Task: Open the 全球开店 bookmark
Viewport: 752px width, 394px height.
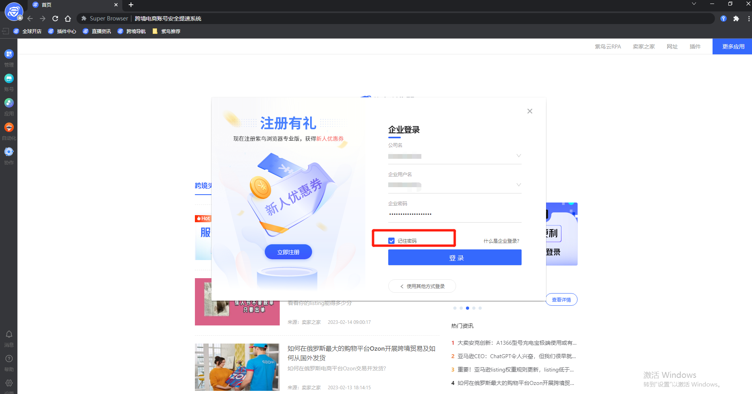Action: point(28,31)
